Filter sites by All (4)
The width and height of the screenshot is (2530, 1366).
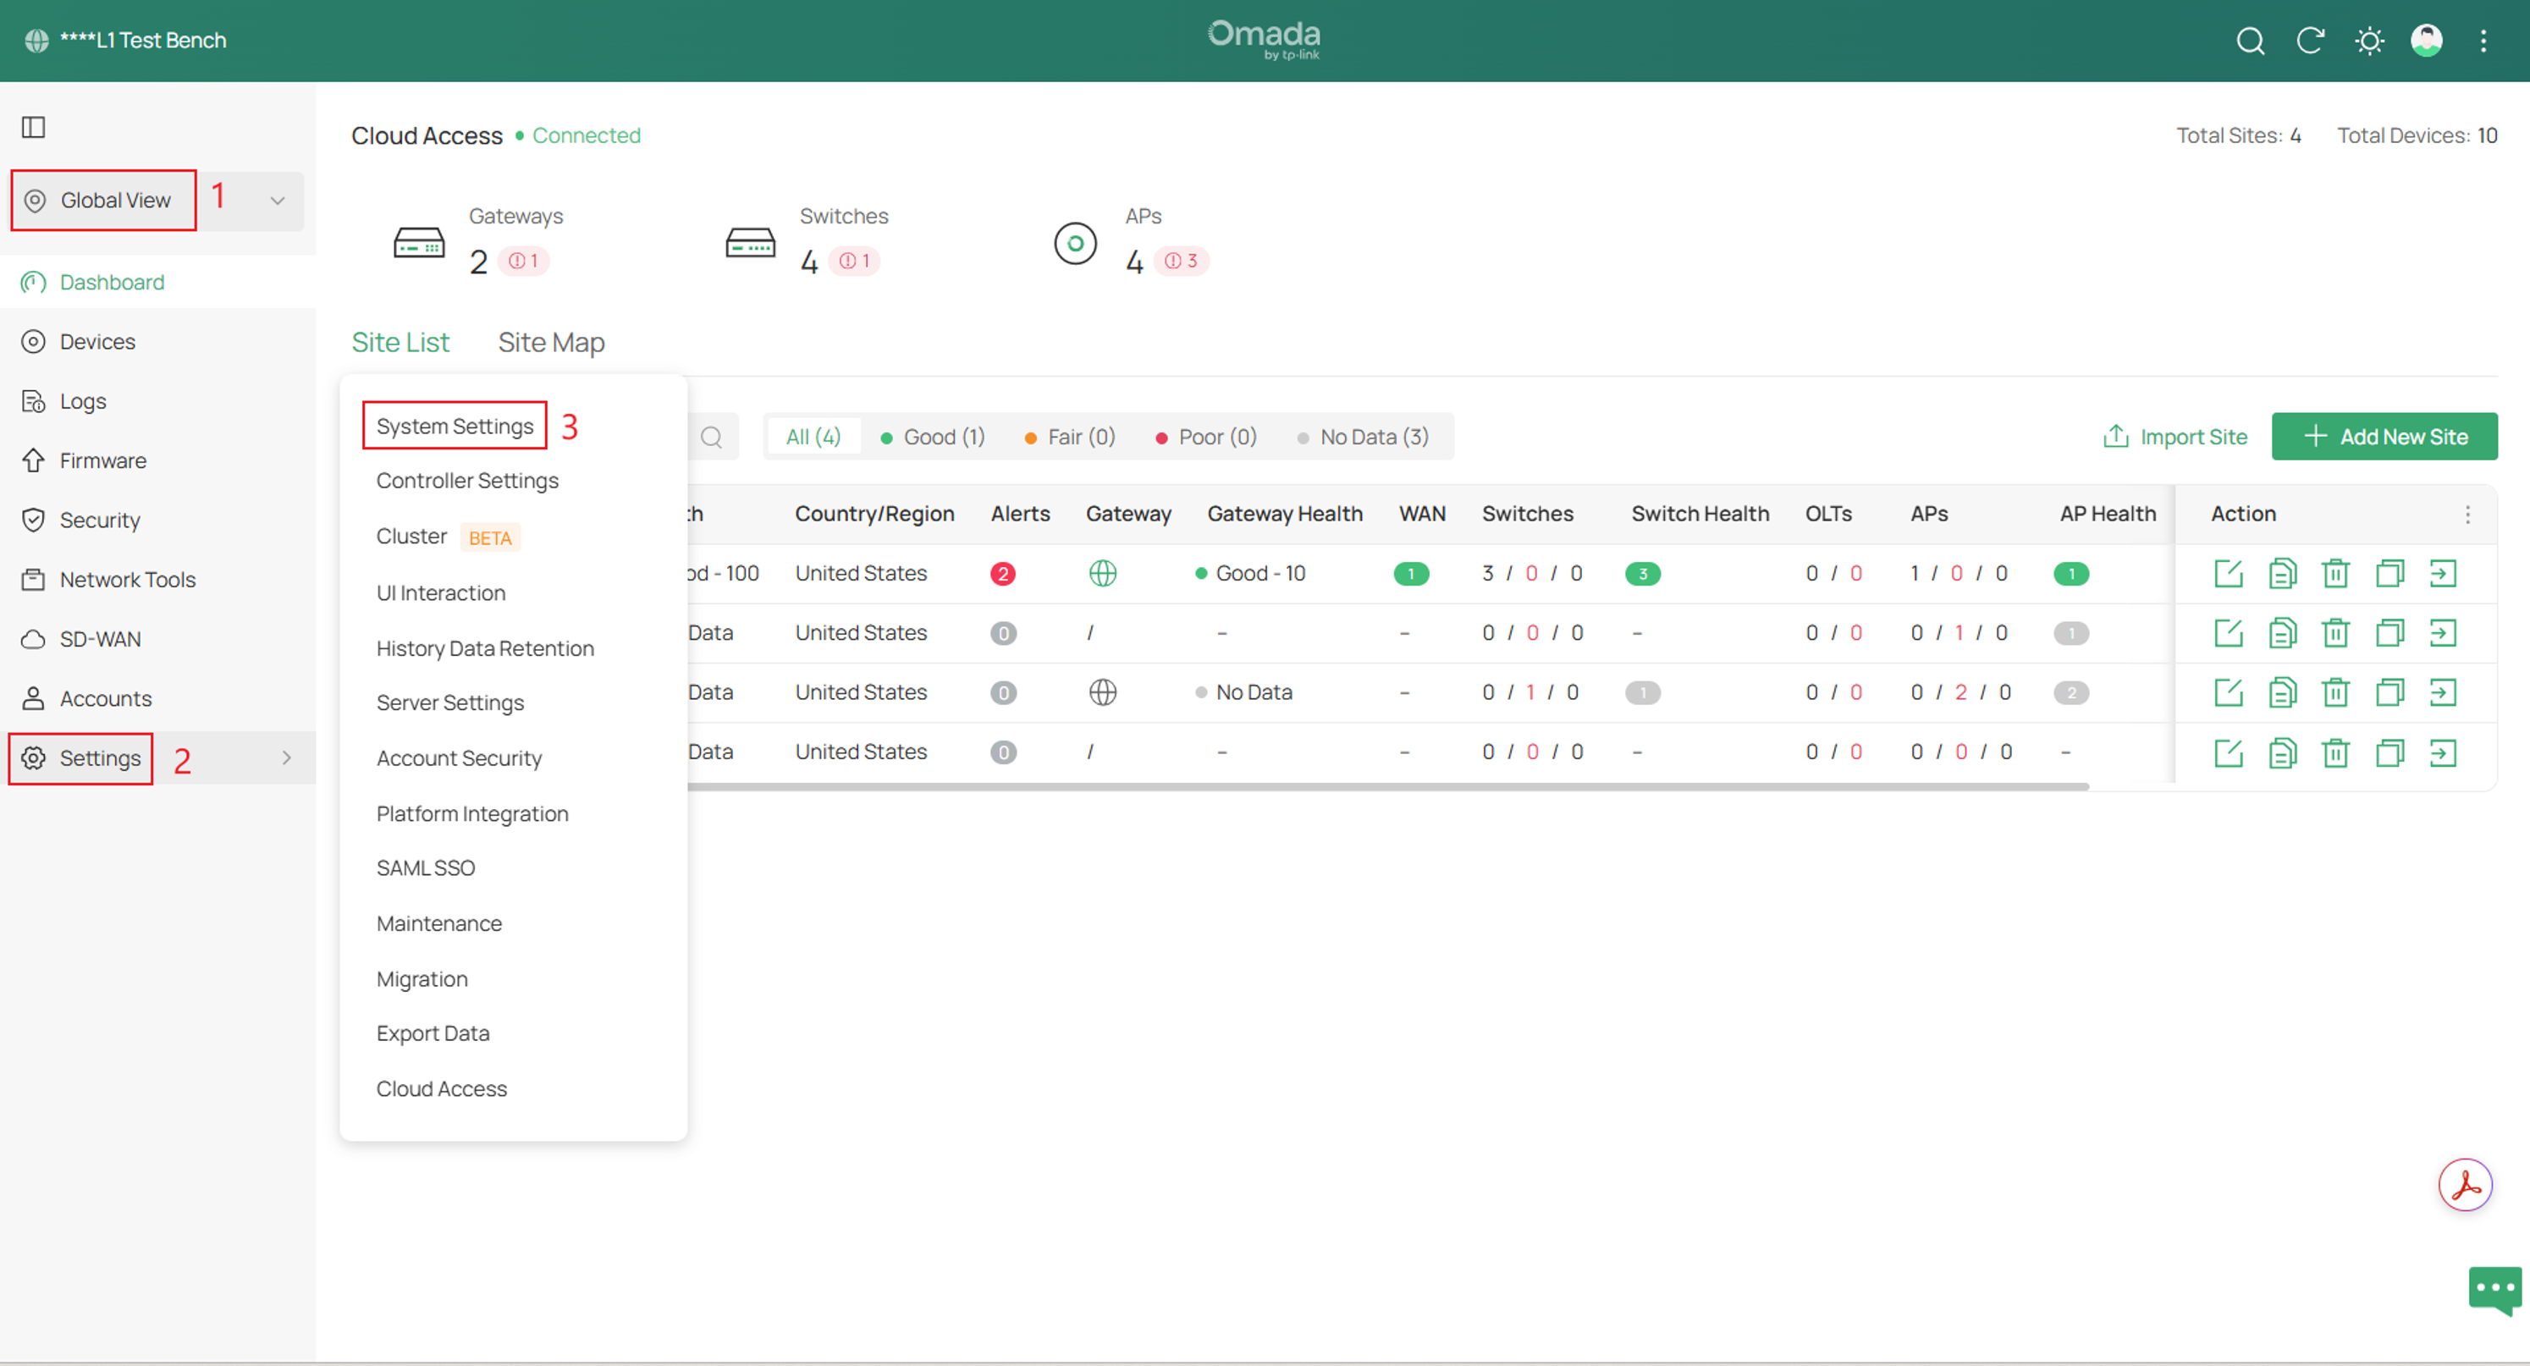[813, 437]
